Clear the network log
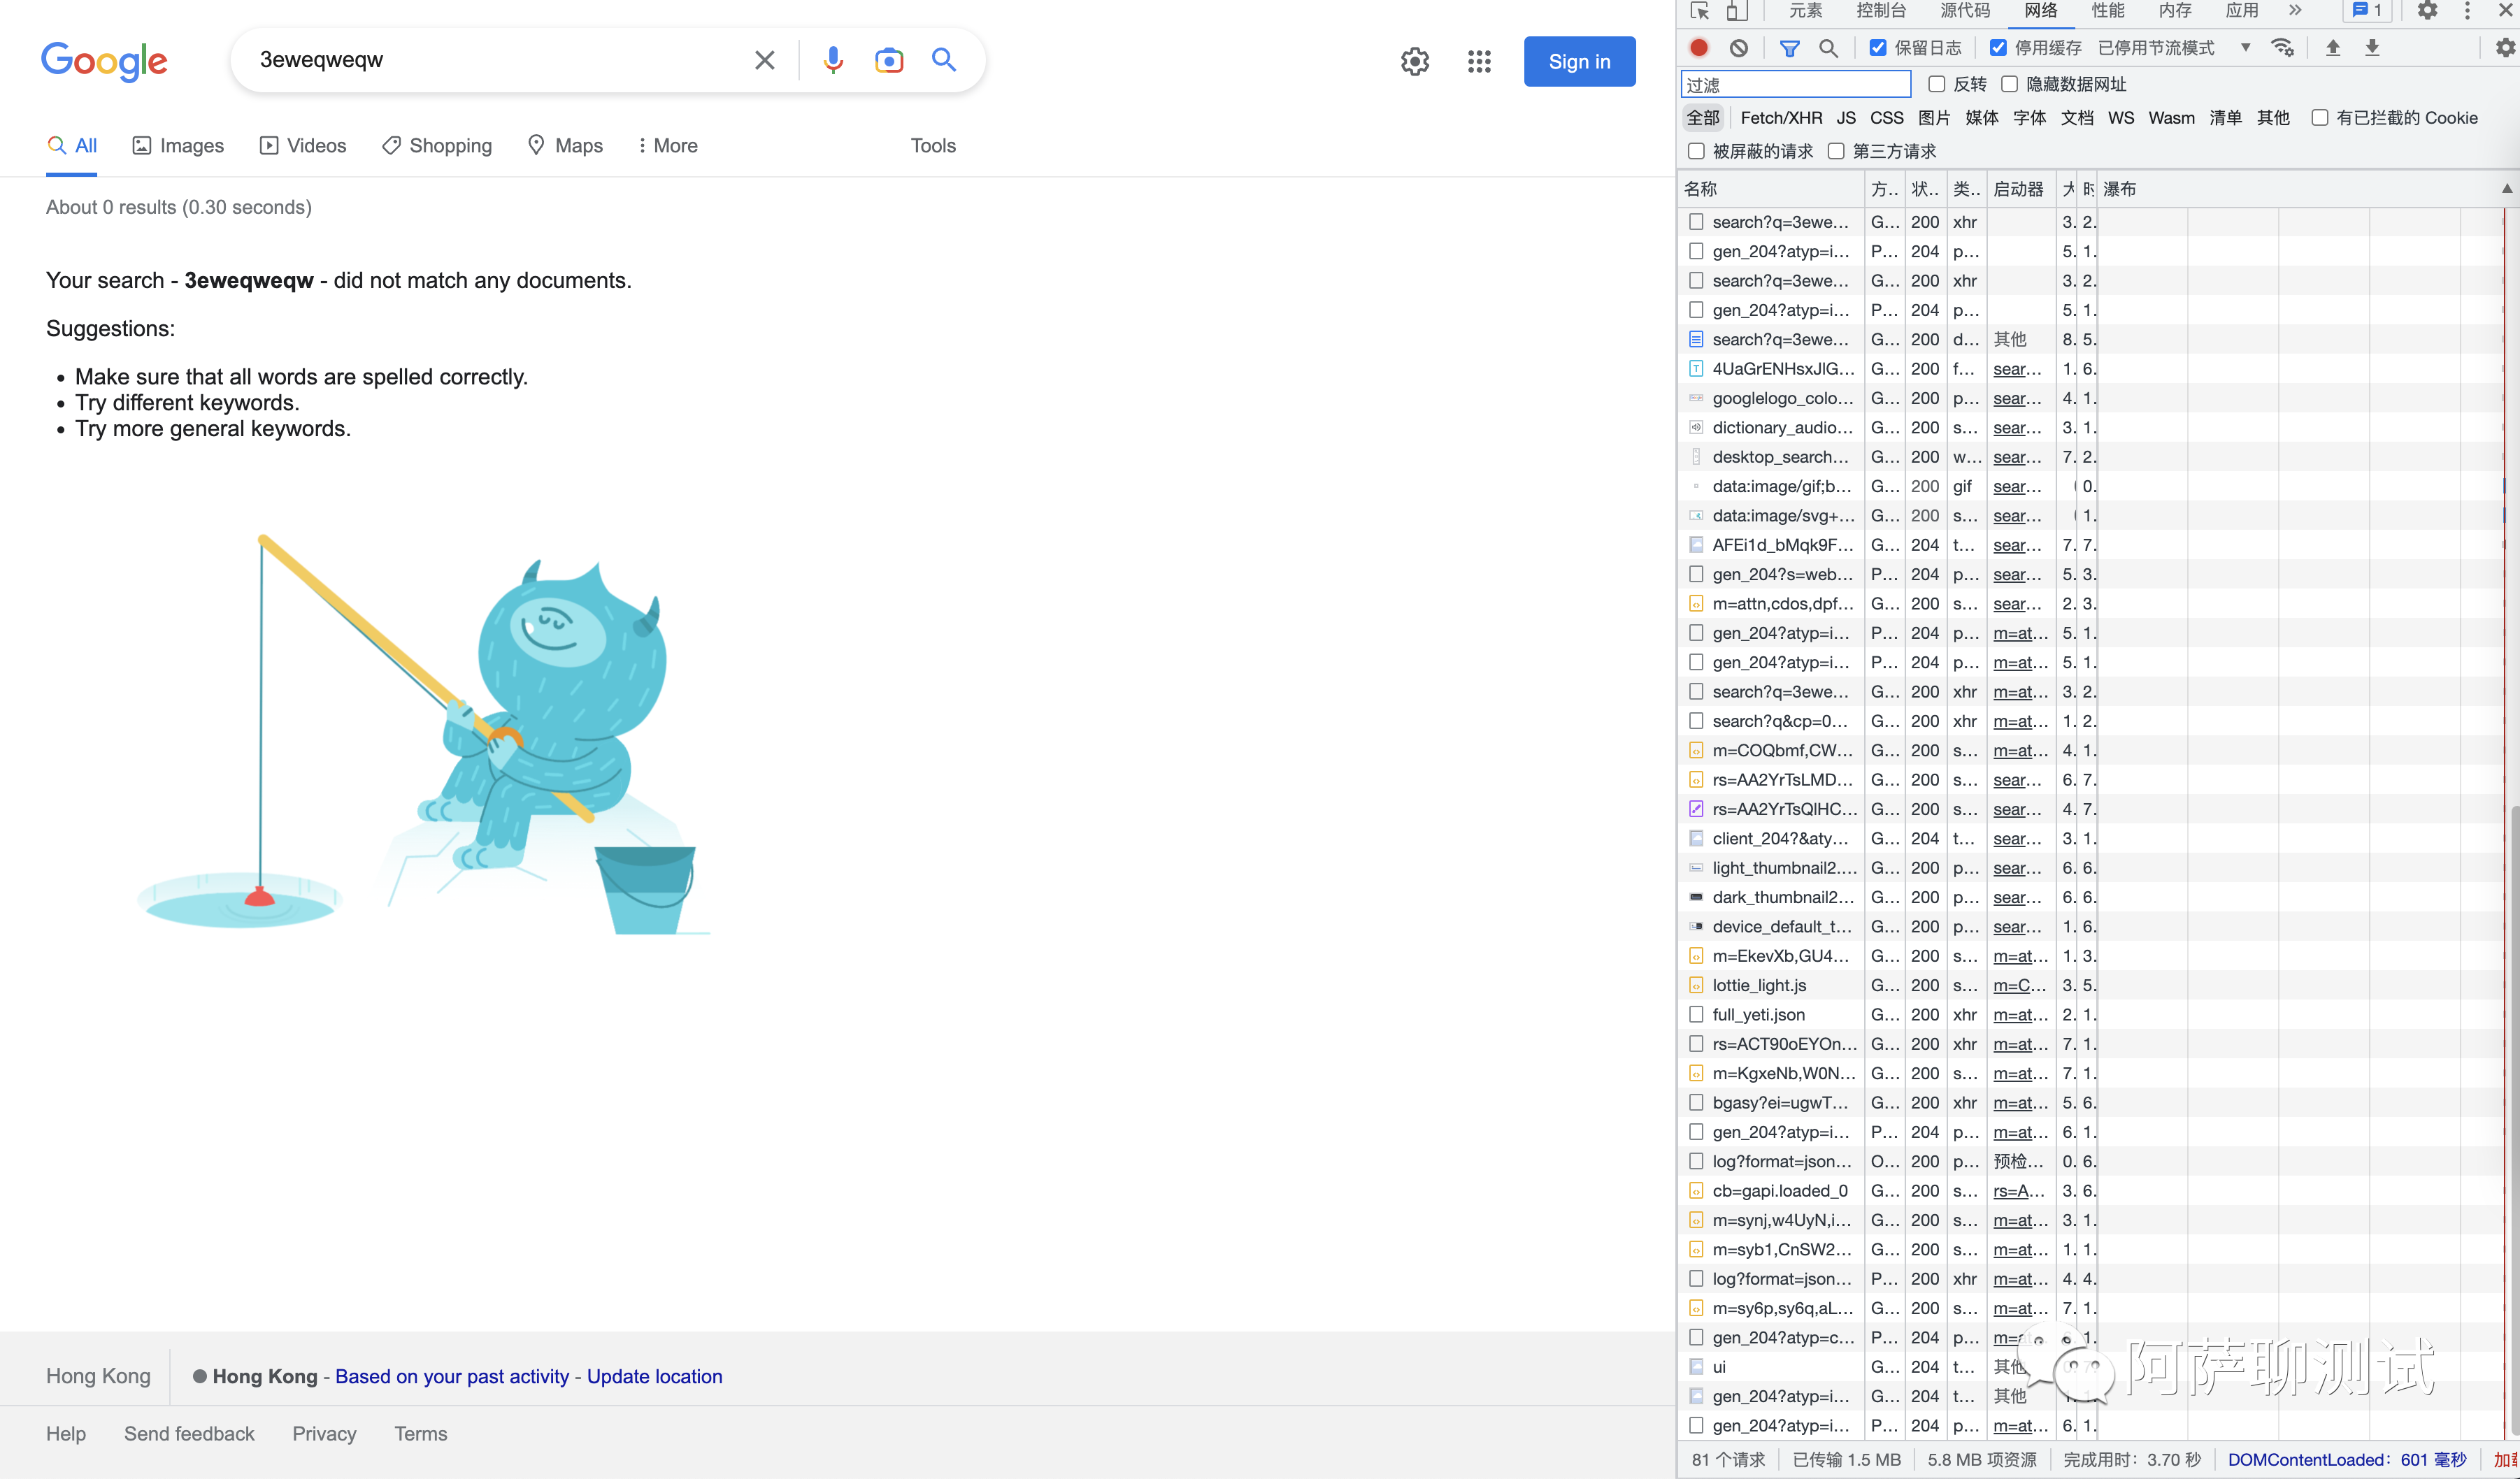Screen dimensions: 2520x1479 (x=1739, y=48)
